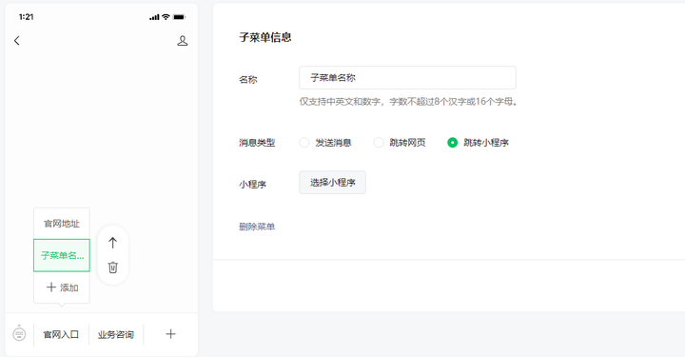
Task: Move the submenu up with the arrow icon
Action: 112,243
